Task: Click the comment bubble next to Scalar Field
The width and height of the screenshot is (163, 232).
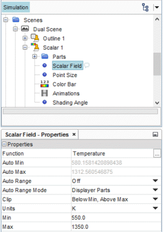Action: (87, 65)
